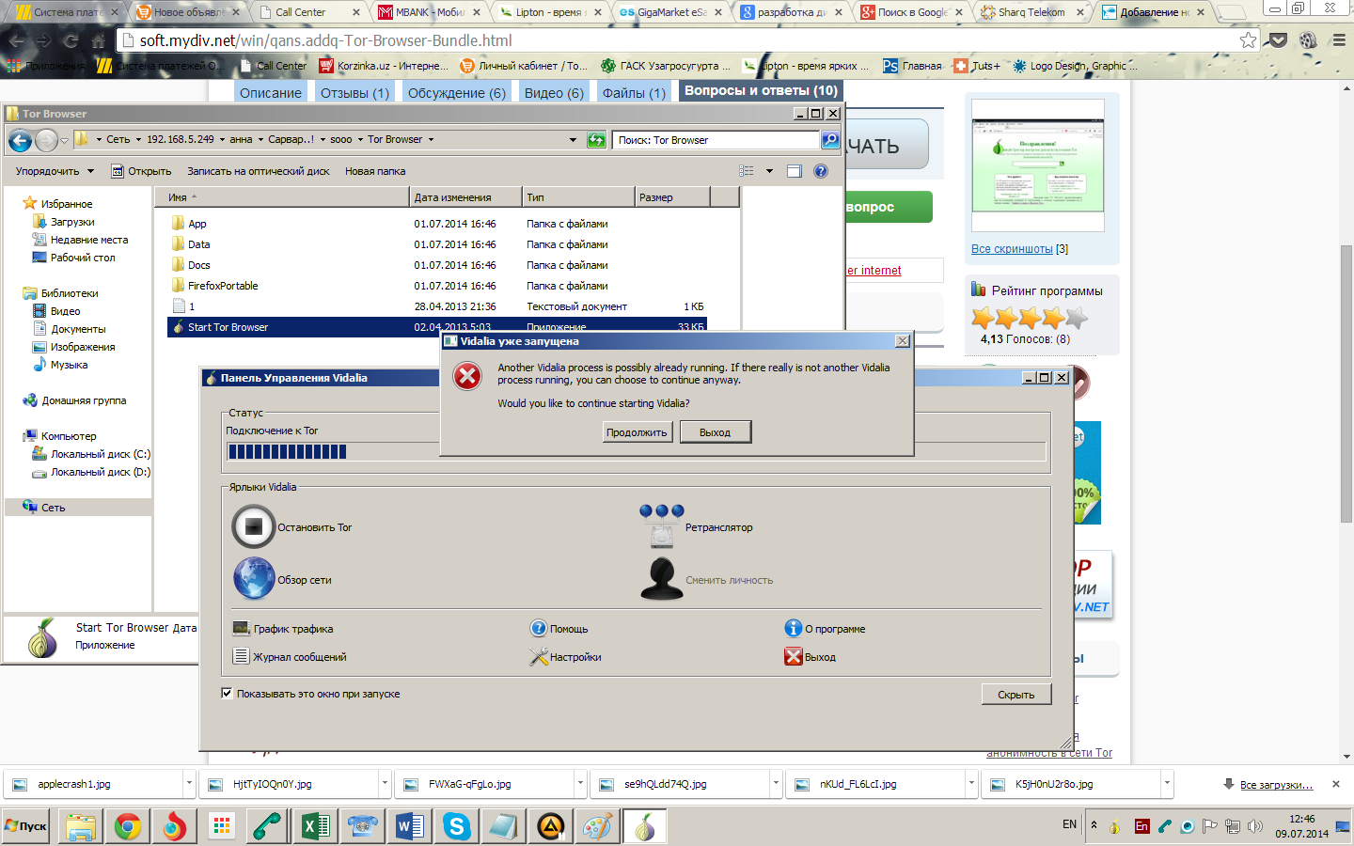Image resolution: width=1354 pixels, height=846 pixels.
Task: Click Explorer refresh button next to address bar
Action: point(596,140)
